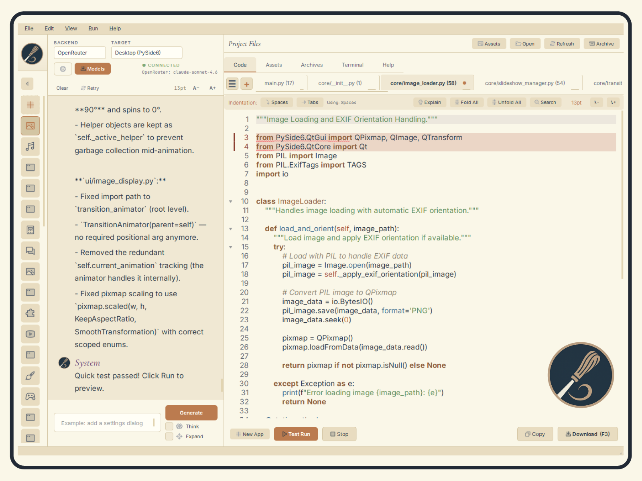642x481 pixels.
Task: Click the calculator icon in left sidebar
Action: coord(30,230)
